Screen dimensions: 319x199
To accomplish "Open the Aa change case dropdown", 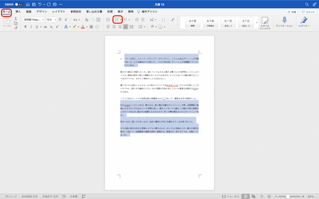I will click(x=77, y=20).
